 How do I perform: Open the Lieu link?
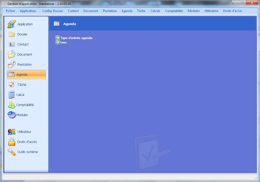coord(63,42)
